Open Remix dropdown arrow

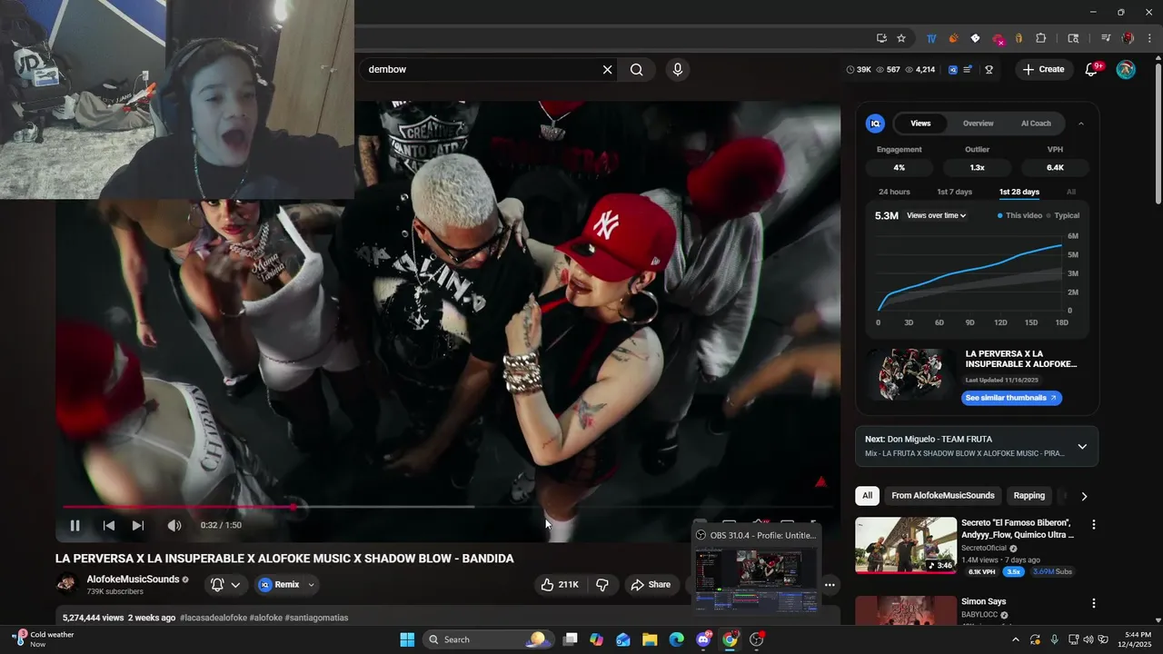pyautogui.click(x=312, y=585)
